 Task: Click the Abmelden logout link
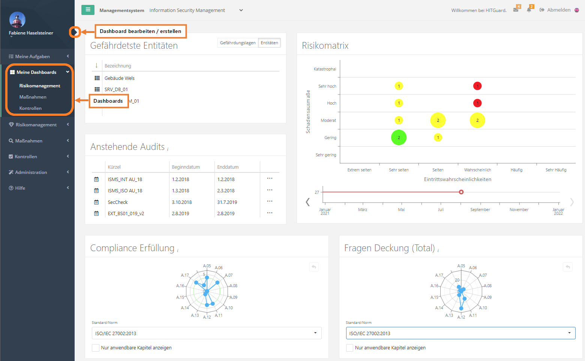555,10
